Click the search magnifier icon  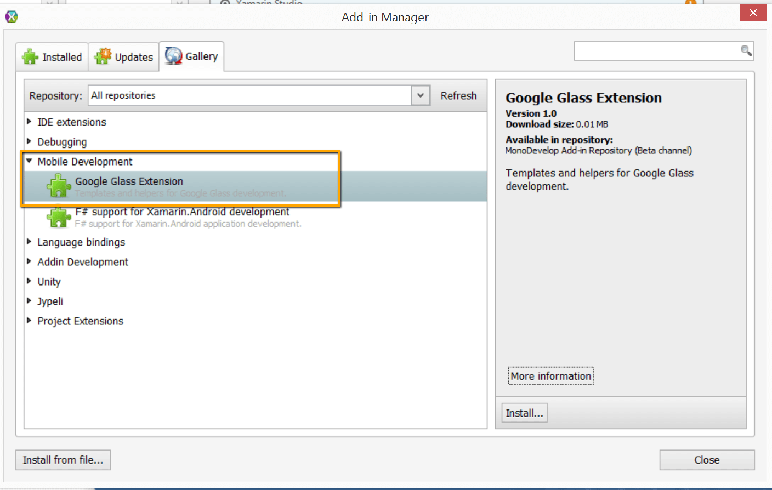click(746, 51)
